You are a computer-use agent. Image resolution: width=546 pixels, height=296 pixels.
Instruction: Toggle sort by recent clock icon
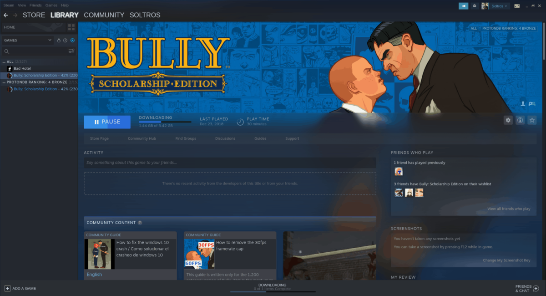65,40
